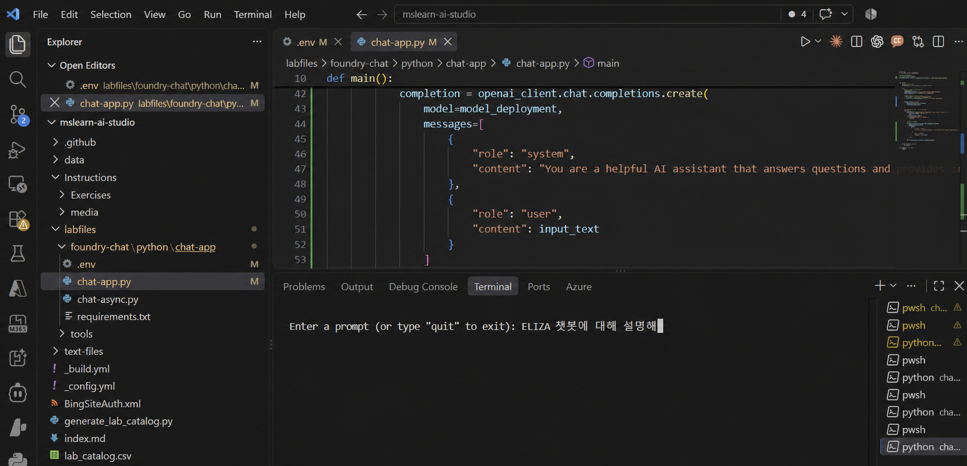Open the File menu

40,14
